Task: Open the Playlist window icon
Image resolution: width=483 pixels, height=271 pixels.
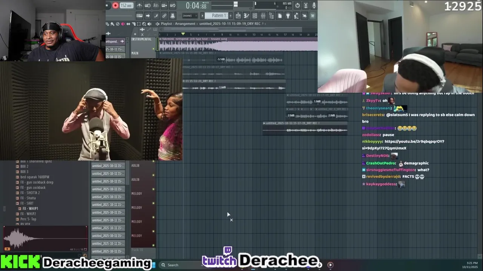Action: tap(238, 16)
